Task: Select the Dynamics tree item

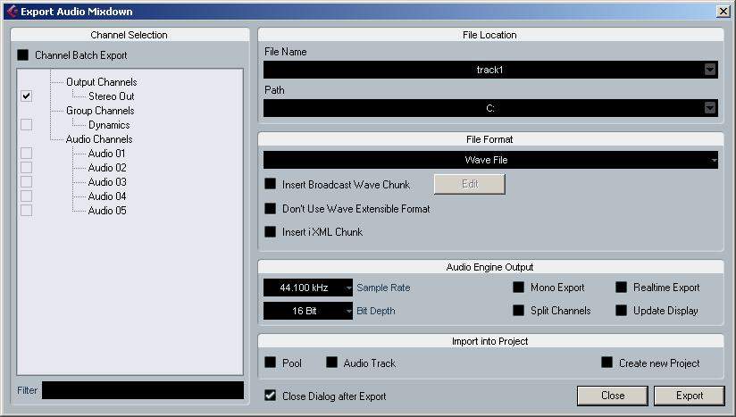Action: coord(109,125)
